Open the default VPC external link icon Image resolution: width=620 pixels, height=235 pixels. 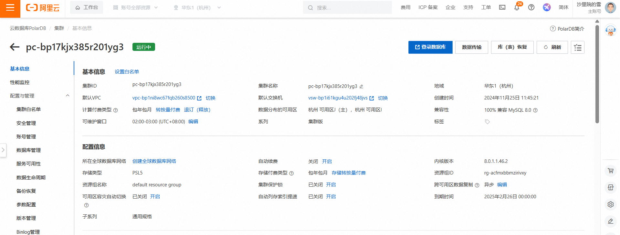199,98
